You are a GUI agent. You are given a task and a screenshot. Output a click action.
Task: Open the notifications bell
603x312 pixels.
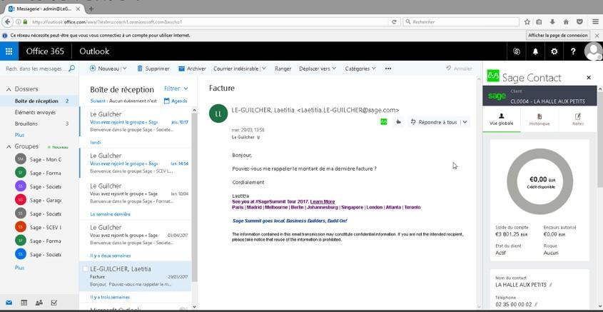[535, 51]
